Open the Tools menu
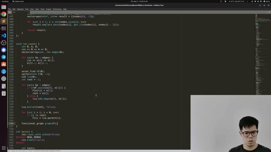 pos(42,9)
